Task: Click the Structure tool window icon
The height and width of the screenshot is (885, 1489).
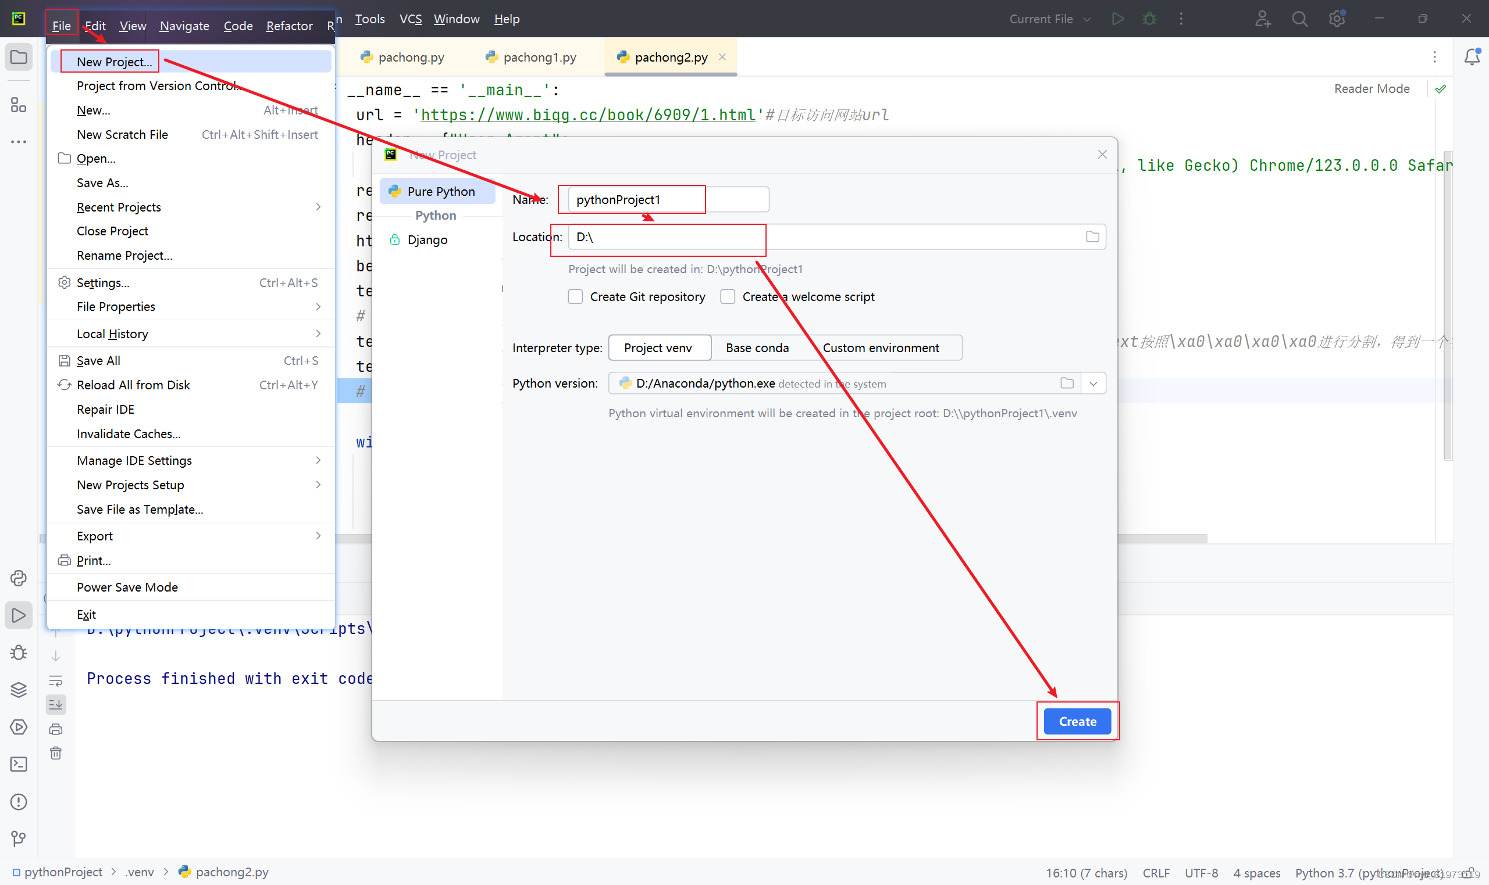Action: (x=19, y=105)
